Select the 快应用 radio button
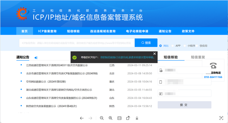The image size is (228, 123). click(x=197, y=46)
